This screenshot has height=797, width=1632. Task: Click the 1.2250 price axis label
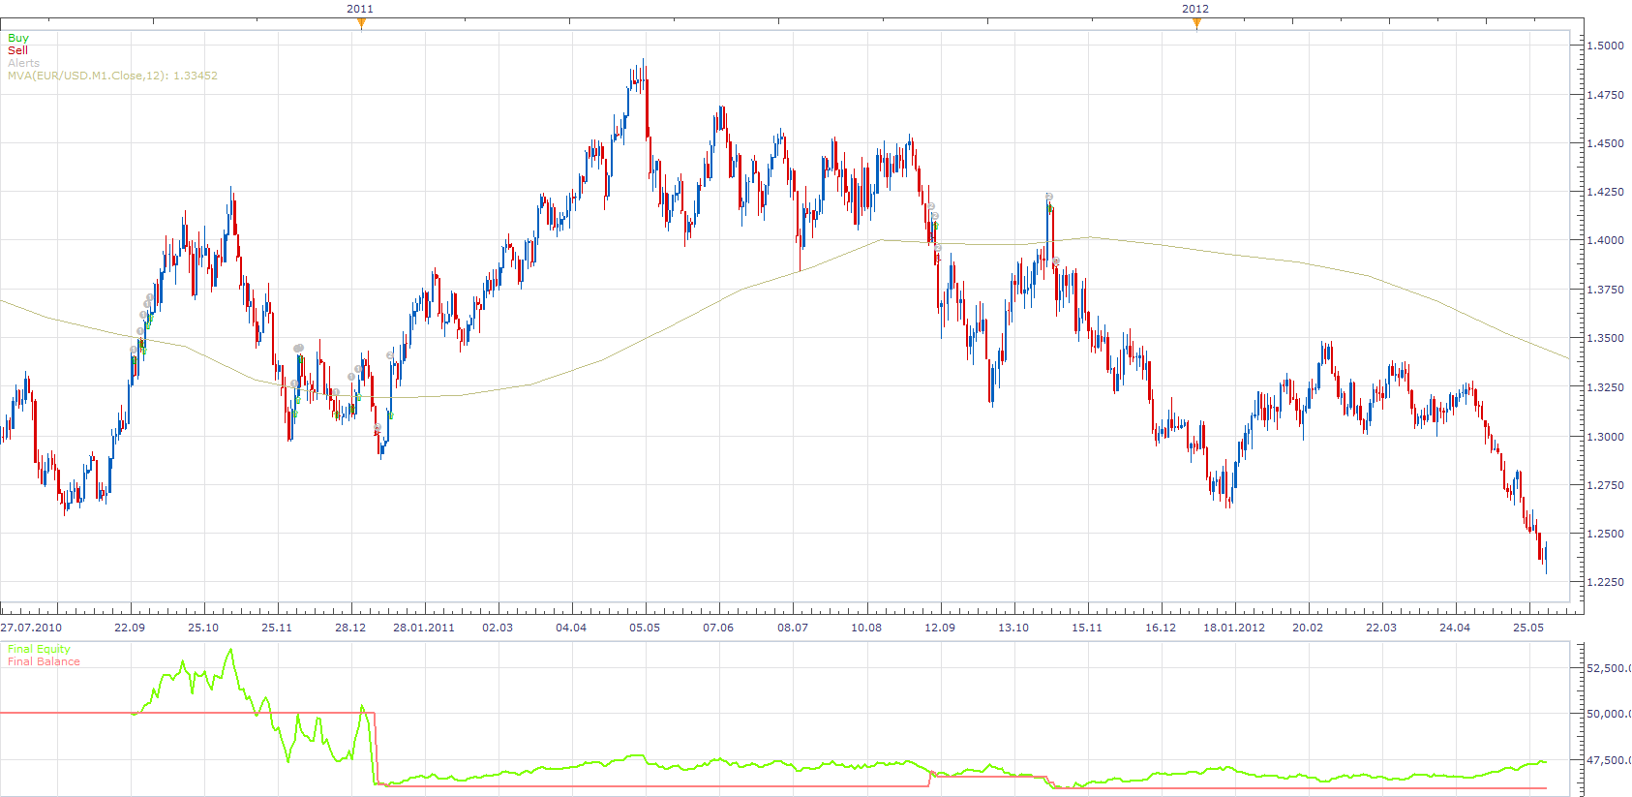click(x=1605, y=582)
